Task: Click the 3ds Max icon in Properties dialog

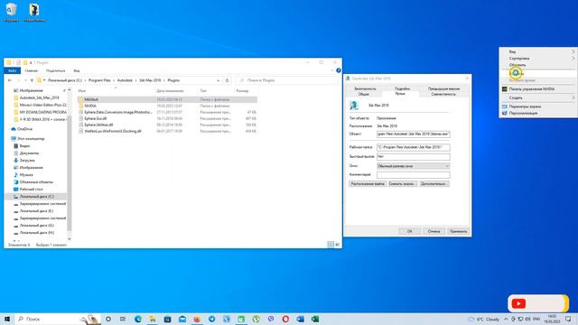Action: pos(354,106)
